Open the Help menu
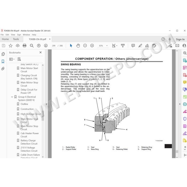Image resolution: width=187 pixels, height=187 pixels. (x=34, y=35)
